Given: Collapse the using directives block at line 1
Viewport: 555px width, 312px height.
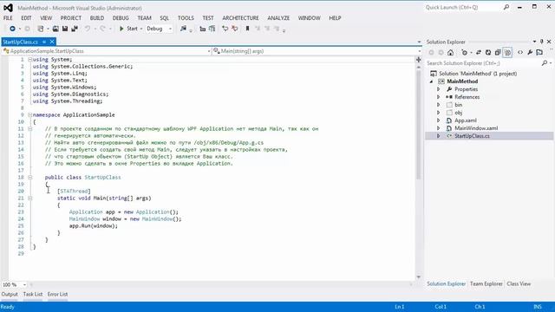Looking at the screenshot, I should [x=30, y=60].
